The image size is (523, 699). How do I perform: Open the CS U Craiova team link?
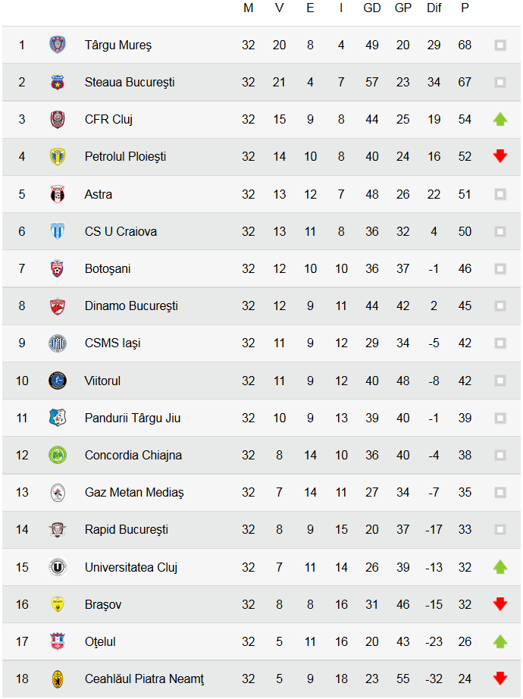click(x=121, y=231)
